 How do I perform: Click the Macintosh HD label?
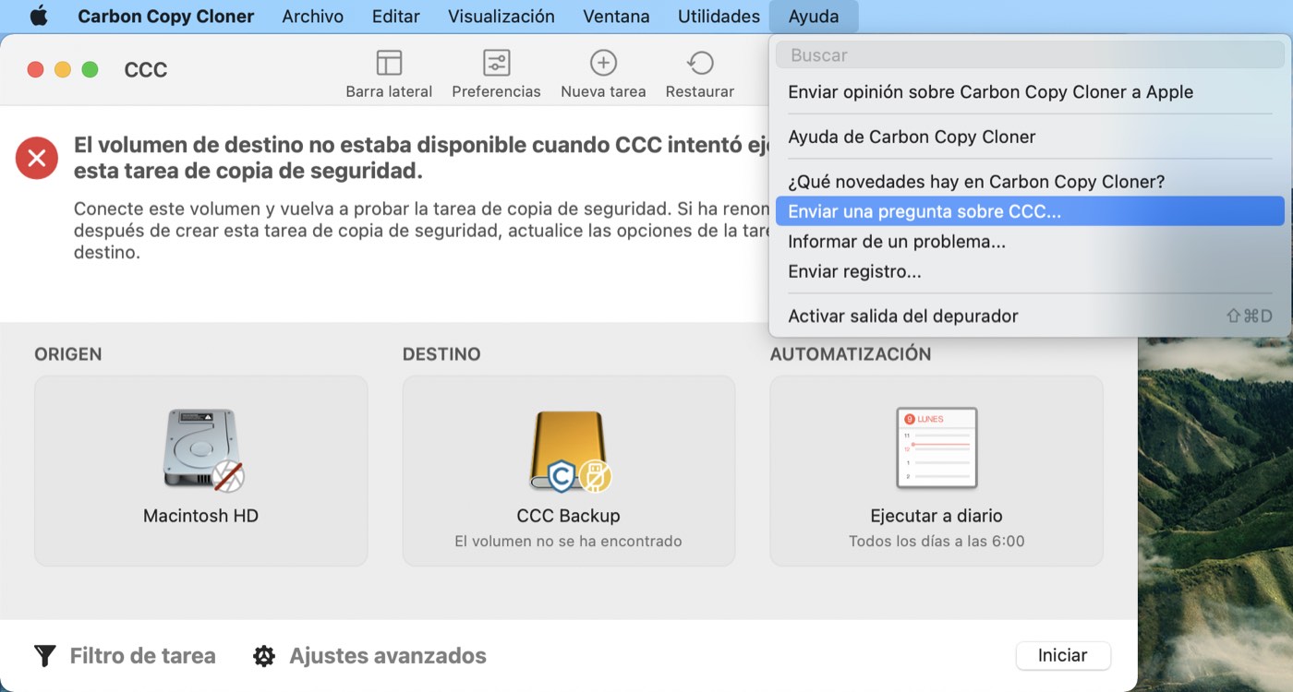coord(200,516)
